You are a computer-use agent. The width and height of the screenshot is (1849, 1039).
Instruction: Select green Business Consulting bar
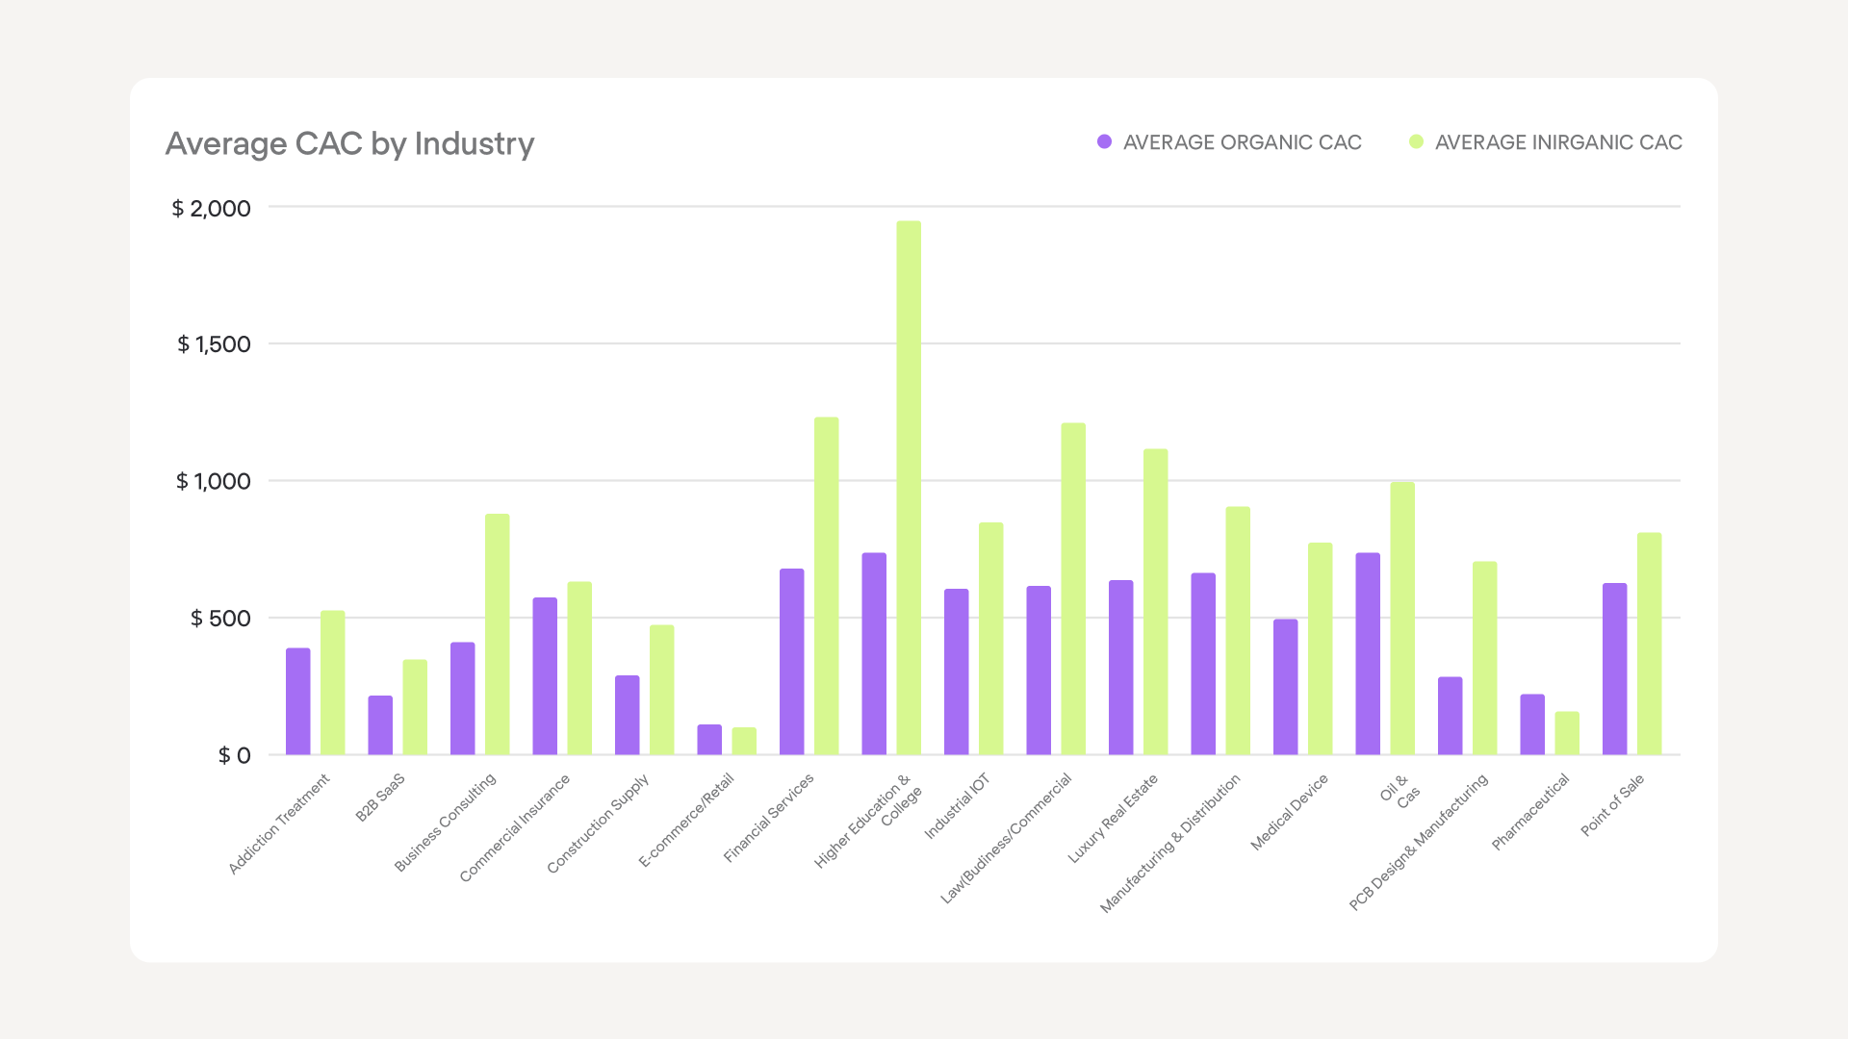pyautogui.click(x=497, y=634)
